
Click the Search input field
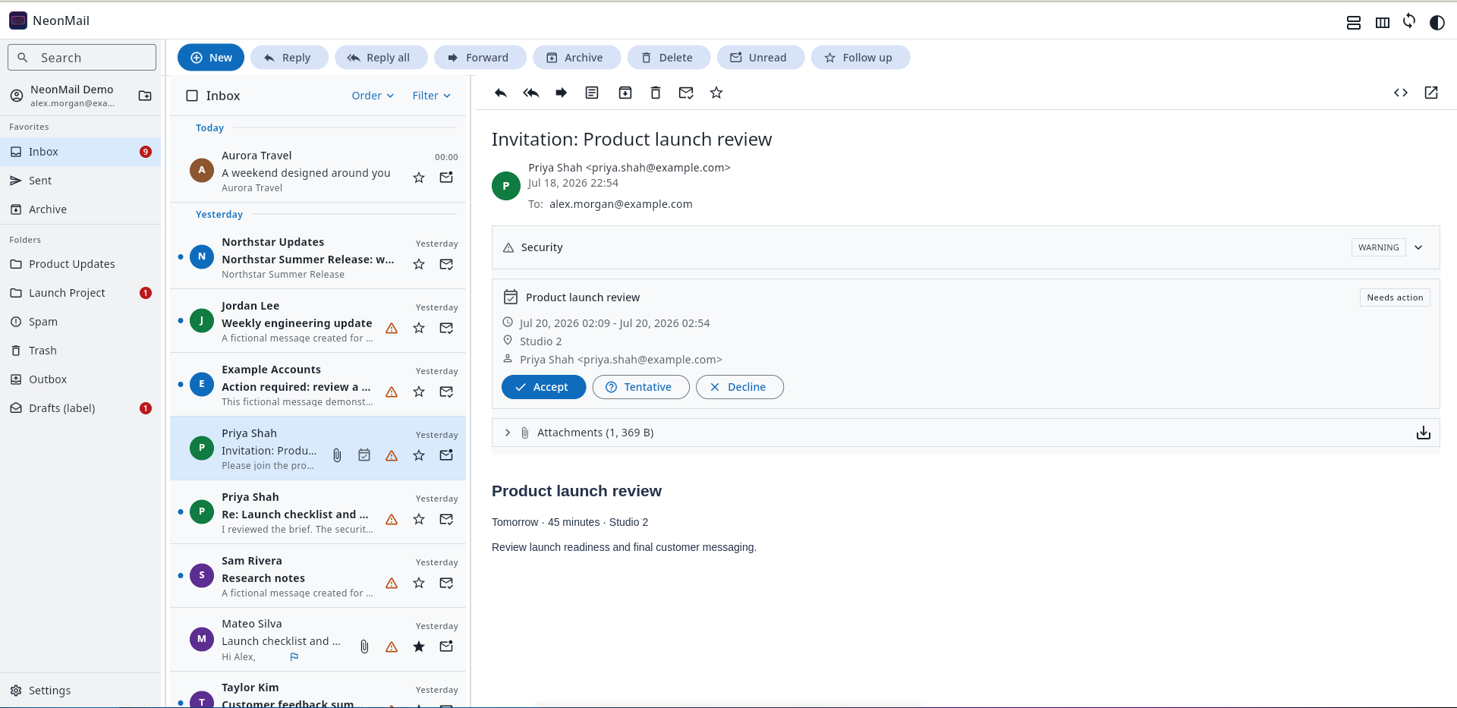pyautogui.click(x=82, y=58)
